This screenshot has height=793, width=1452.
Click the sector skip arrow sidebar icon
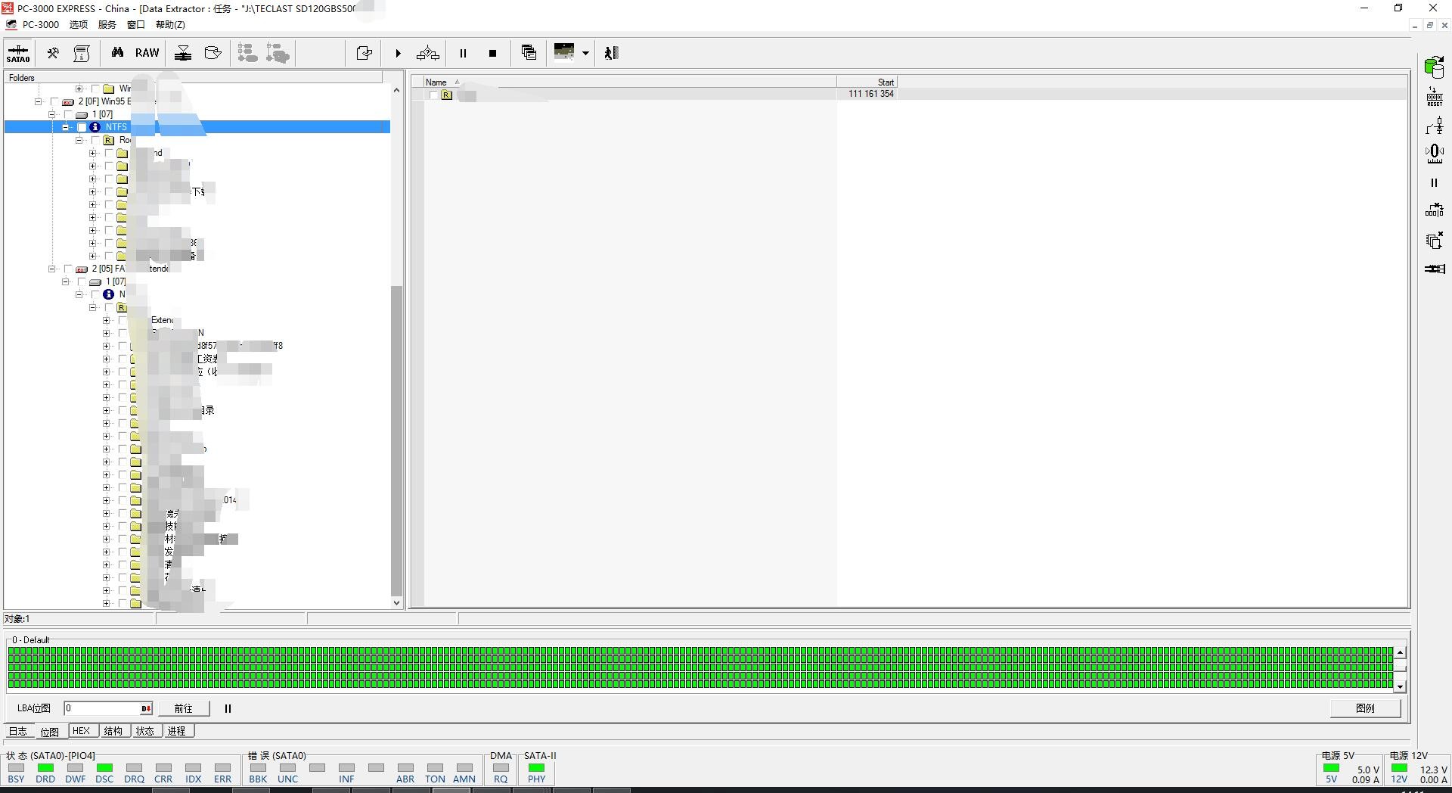pyautogui.click(x=1435, y=210)
